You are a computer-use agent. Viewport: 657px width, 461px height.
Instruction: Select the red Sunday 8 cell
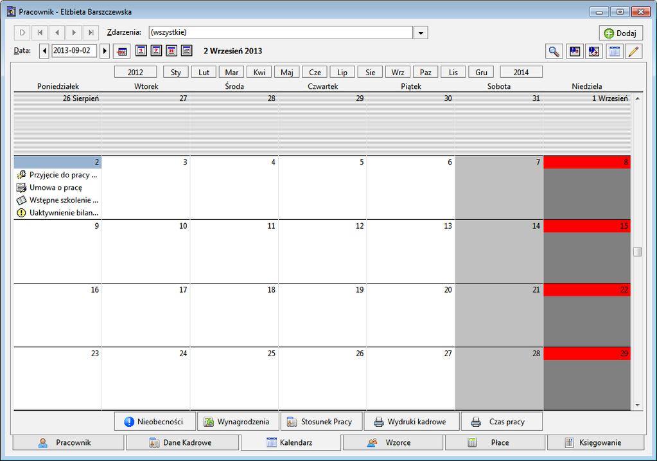[x=587, y=187]
